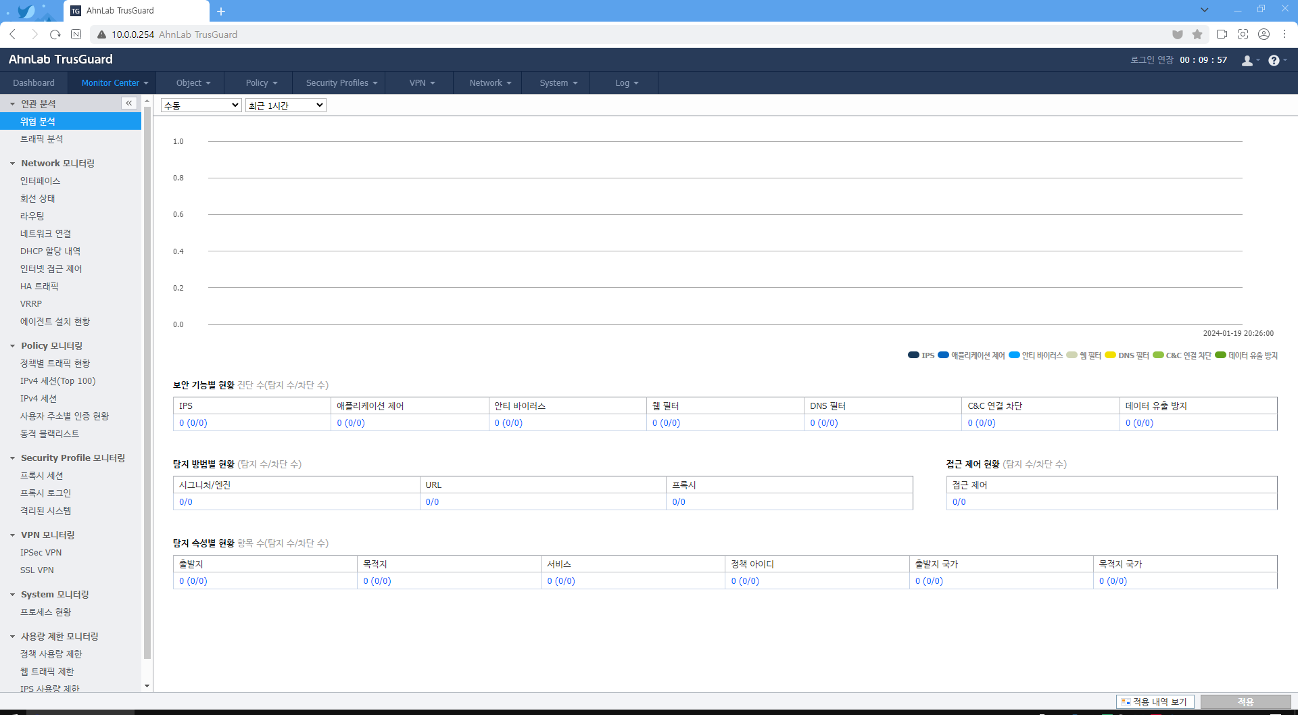Click 출발지 count 0 (0/0)

(x=193, y=581)
